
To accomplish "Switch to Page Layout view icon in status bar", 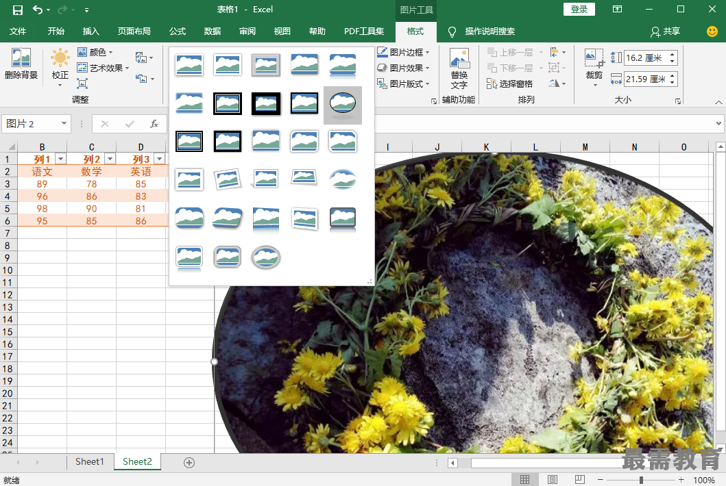I will [x=553, y=480].
